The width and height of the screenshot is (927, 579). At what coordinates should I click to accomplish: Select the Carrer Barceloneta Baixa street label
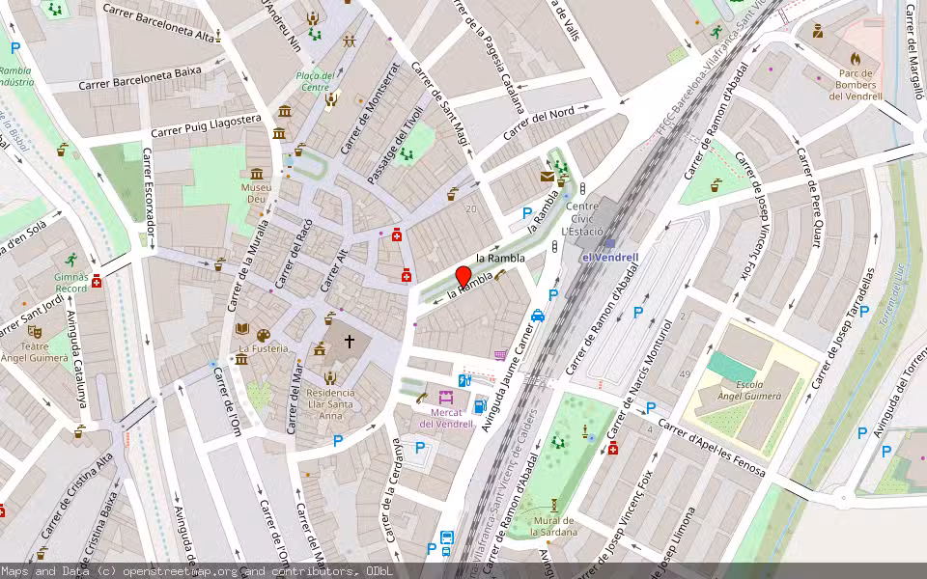(x=140, y=78)
